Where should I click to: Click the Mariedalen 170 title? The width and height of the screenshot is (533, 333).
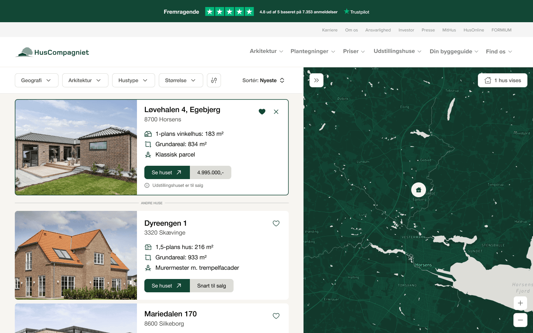pyautogui.click(x=171, y=314)
